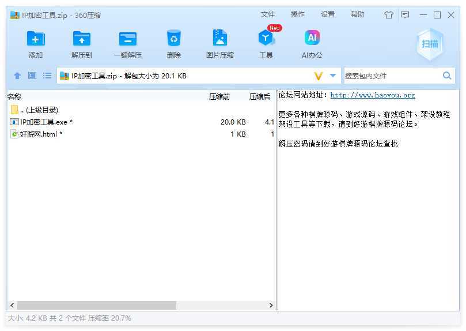Switch to the list view mode
Image resolution: width=466 pixels, height=331 pixels.
coord(47,76)
